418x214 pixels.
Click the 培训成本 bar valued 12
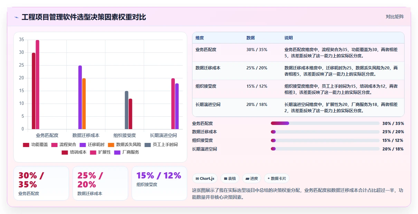pos(130,114)
